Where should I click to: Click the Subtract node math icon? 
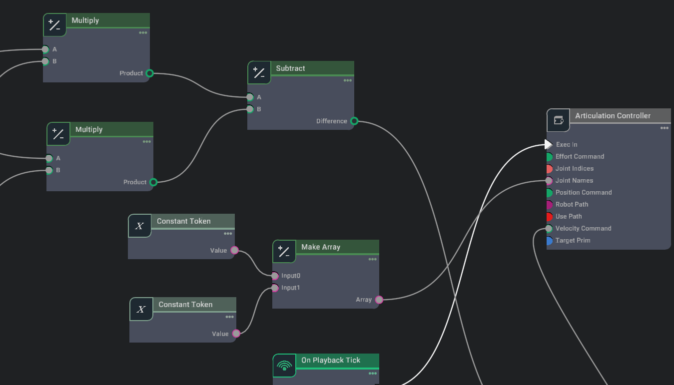259,73
